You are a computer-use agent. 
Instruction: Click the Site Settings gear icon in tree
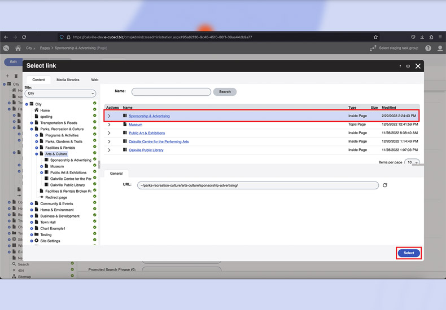coord(37,241)
